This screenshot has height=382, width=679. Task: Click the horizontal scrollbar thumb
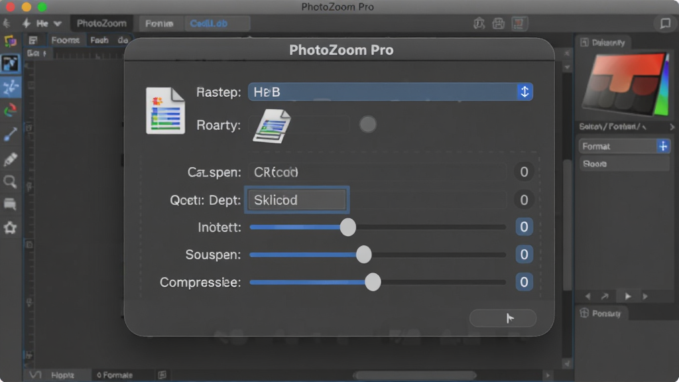pyautogui.click(x=415, y=375)
